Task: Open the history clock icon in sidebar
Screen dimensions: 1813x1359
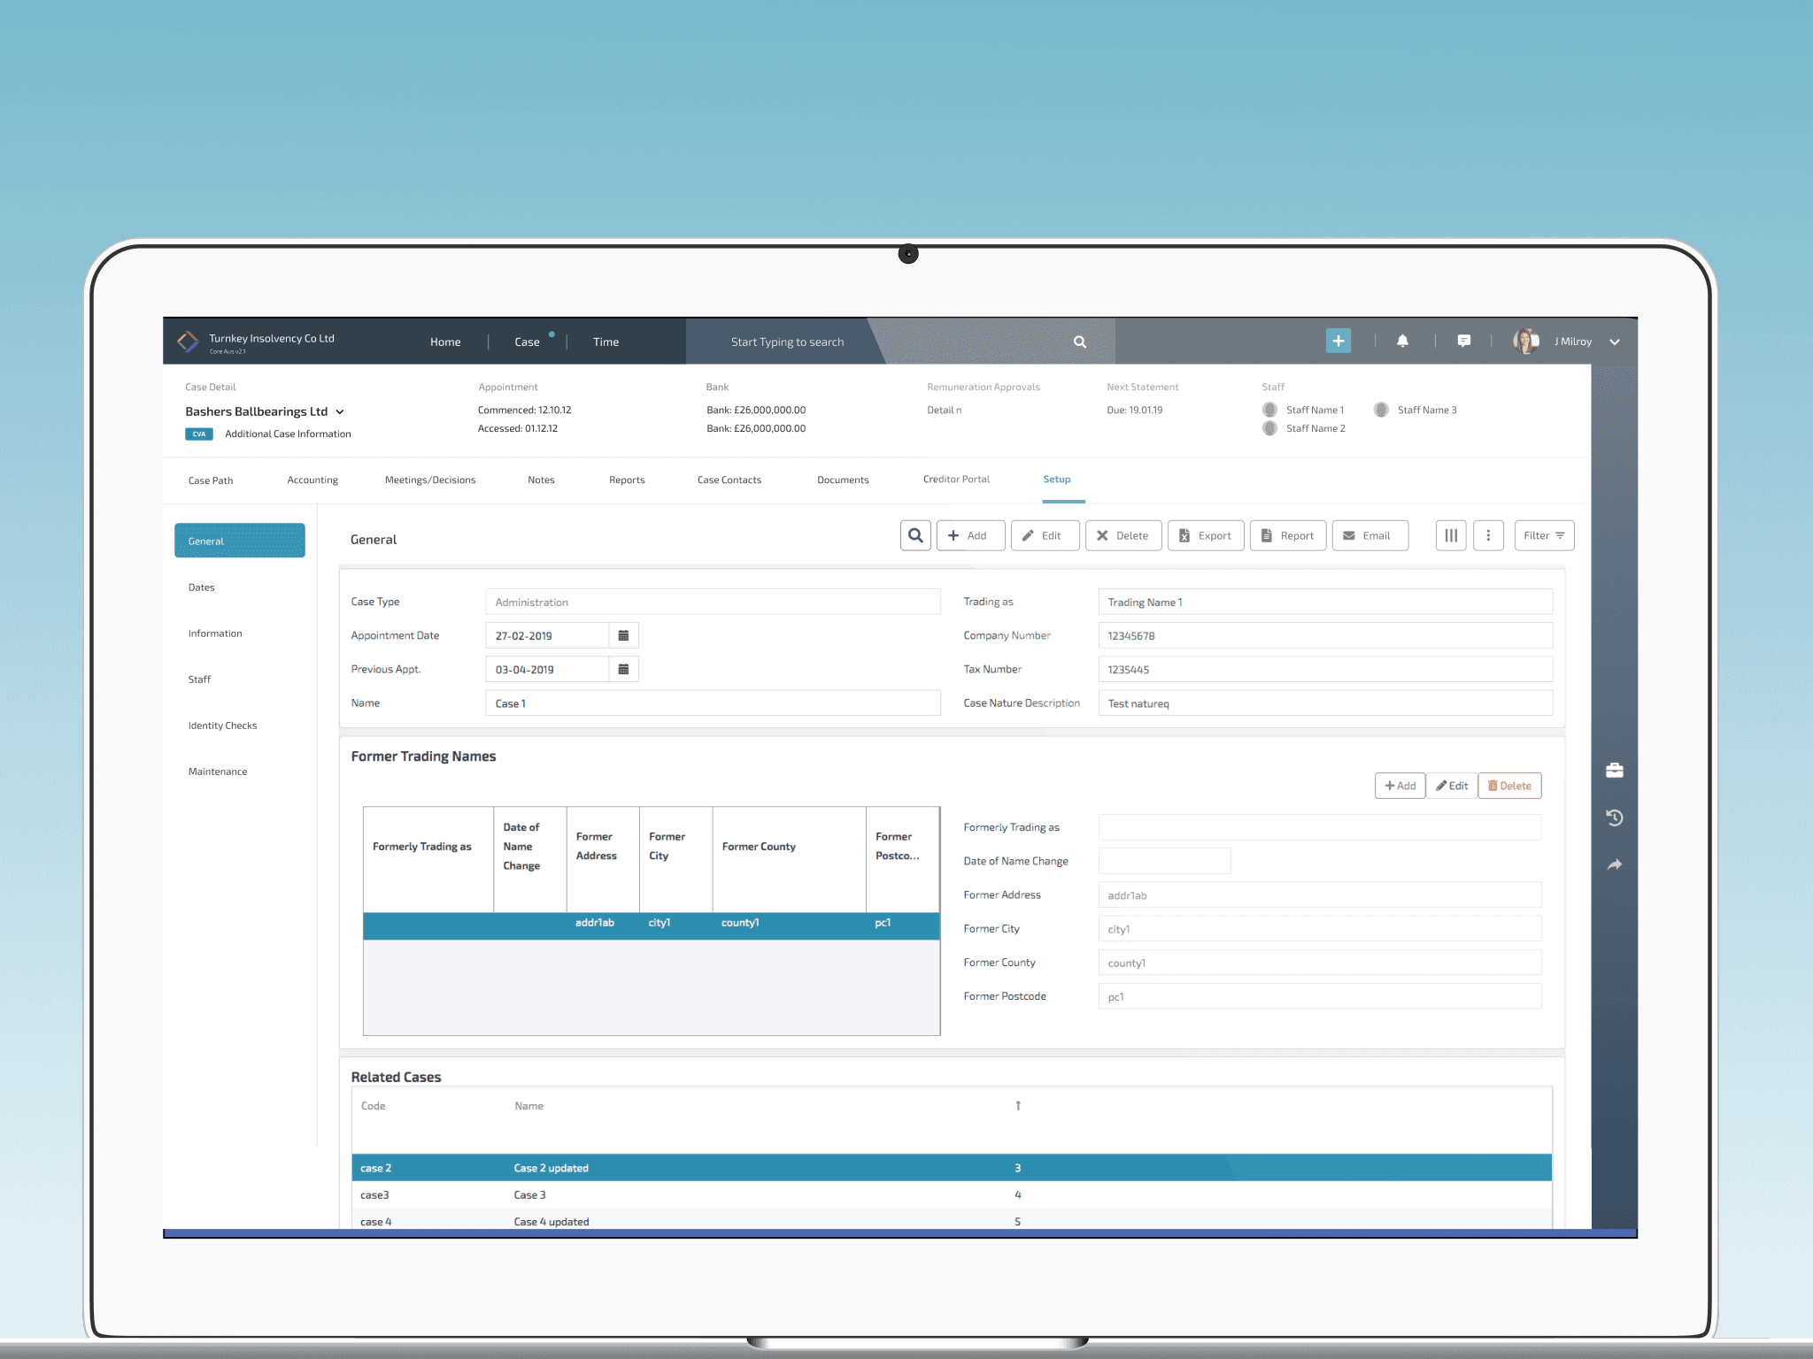Action: tap(1614, 818)
